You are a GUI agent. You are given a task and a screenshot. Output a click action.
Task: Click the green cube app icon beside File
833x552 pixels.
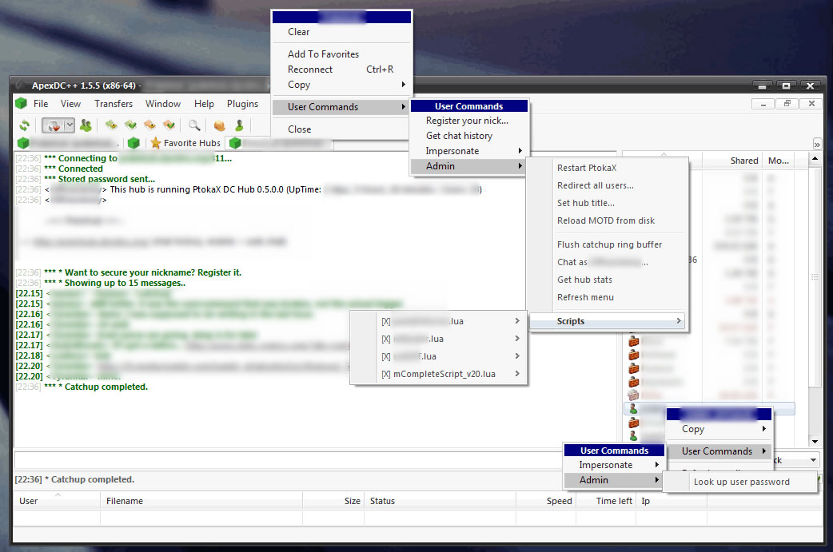22,104
